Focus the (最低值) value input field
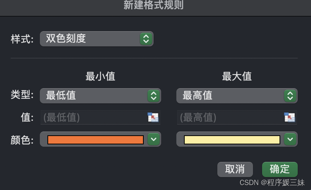 pyautogui.click(x=93, y=117)
